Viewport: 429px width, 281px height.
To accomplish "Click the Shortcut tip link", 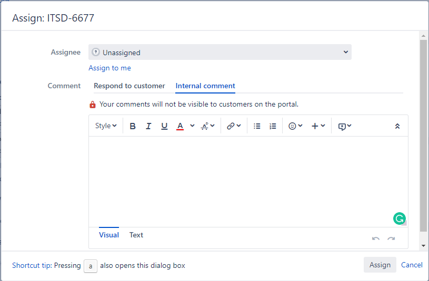I will (32, 265).
